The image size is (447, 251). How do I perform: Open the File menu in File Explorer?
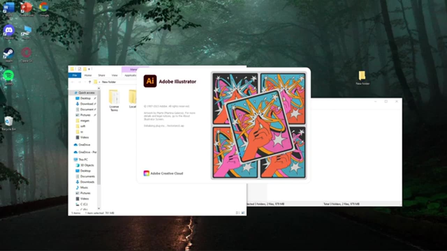tap(74, 75)
